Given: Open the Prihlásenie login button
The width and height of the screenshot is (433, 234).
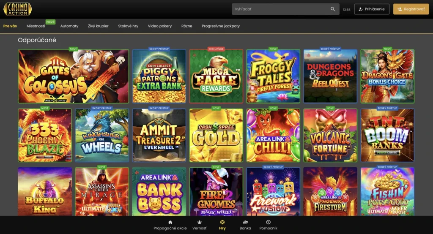Looking at the screenshot, I should pyautogui.click(x=372, y=9).
